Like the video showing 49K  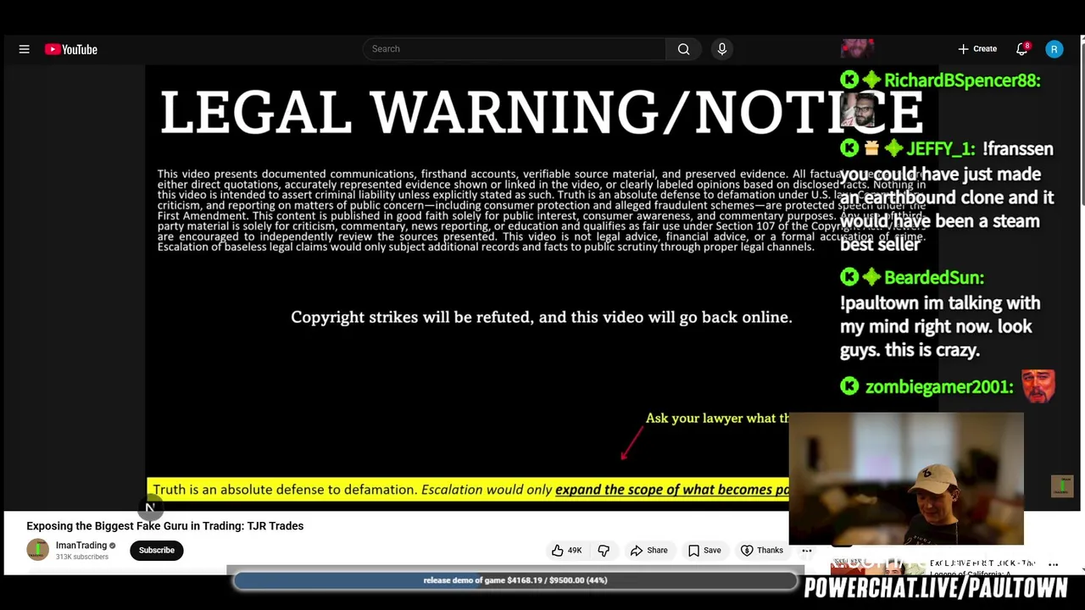click(567, 551)
